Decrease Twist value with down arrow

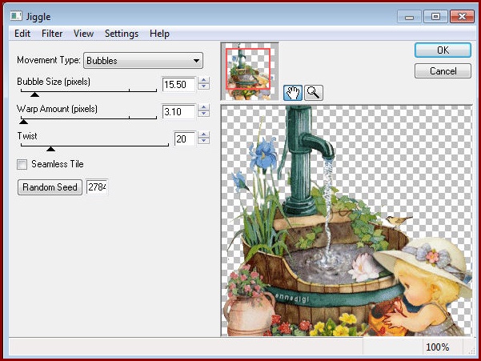click(204, 141)
